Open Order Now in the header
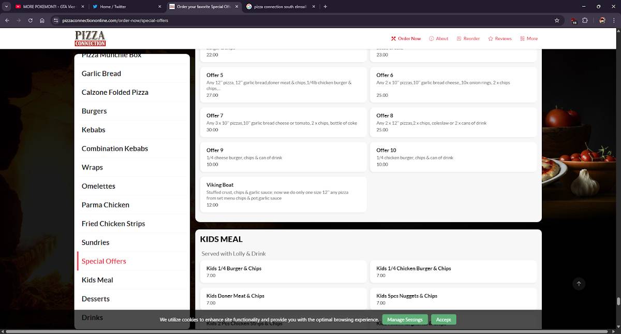Screen dimensions: 621x334 [x=406, y=38]
